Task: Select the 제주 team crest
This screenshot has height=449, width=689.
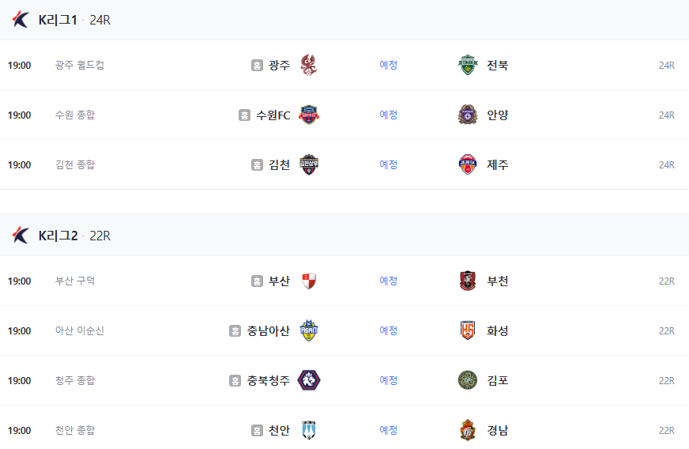Action: coord(468,164)
